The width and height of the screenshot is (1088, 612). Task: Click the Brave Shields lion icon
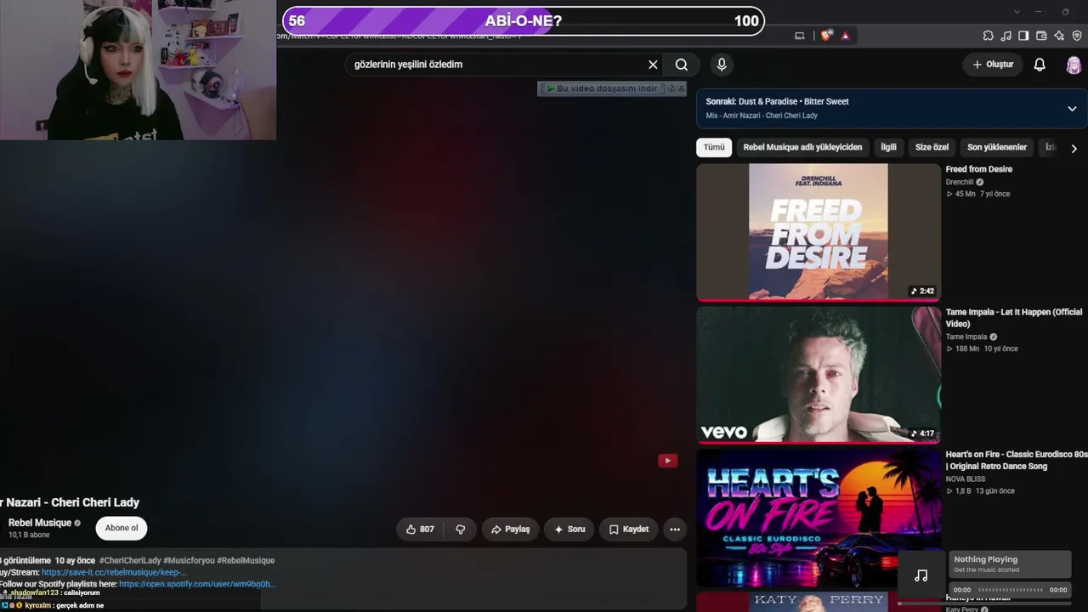pyautogui.click(x=825, y=36)
